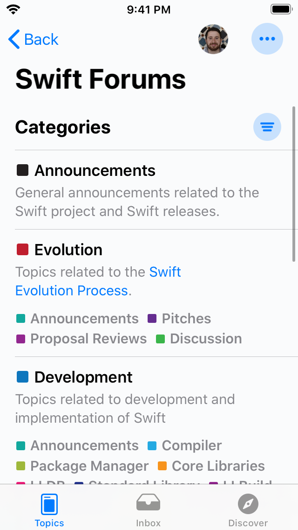Viewport: 298px width, 530px height.
Task: Open the Proposal Reviews subcategory
Action: point(88,339)
